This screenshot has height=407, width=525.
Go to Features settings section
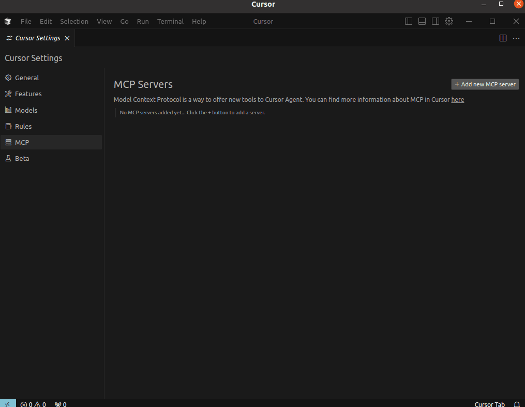28,94
